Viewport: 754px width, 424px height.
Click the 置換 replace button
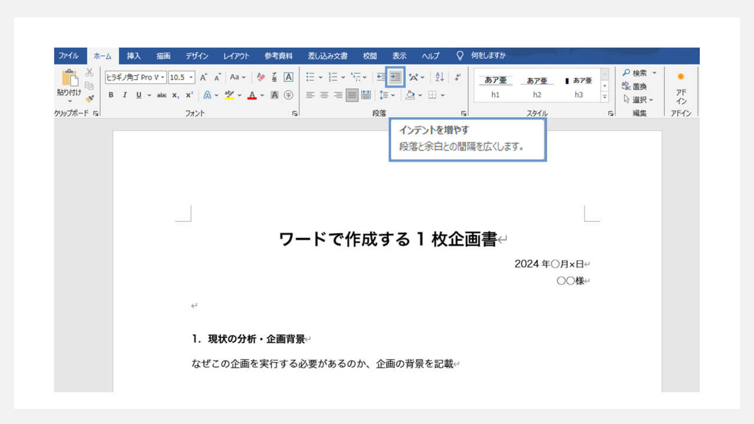(x=634, y=86)
